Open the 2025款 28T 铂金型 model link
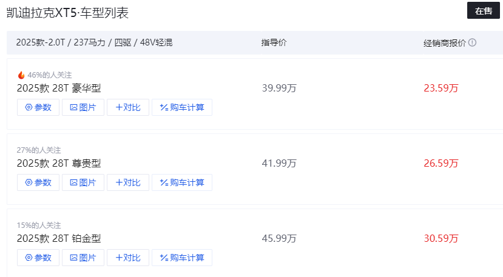The height and width of the screenshot is (277, 503). click(x=59, y=239)
